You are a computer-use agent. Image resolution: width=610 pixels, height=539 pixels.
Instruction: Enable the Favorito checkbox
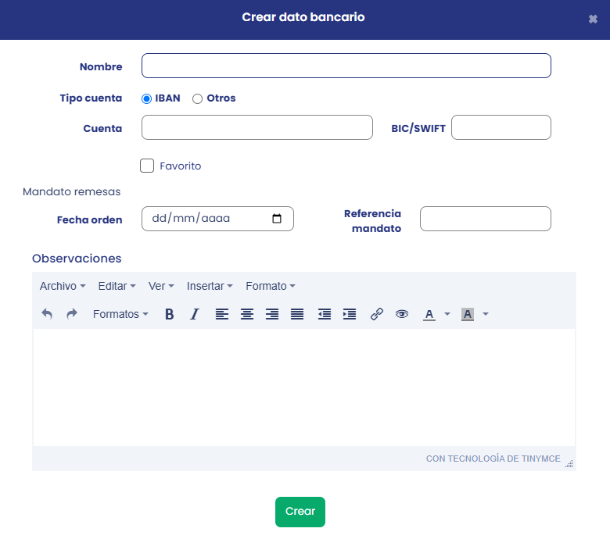click(147, 166)
